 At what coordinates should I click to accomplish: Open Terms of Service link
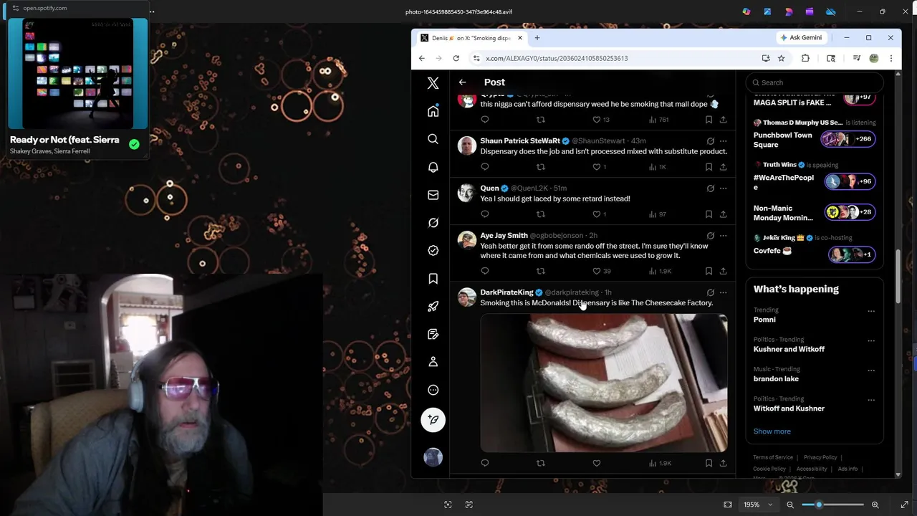pos(773,457)
